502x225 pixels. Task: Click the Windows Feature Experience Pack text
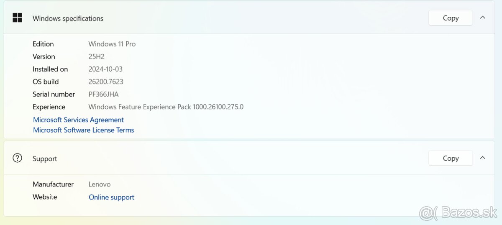coord(166,107)
